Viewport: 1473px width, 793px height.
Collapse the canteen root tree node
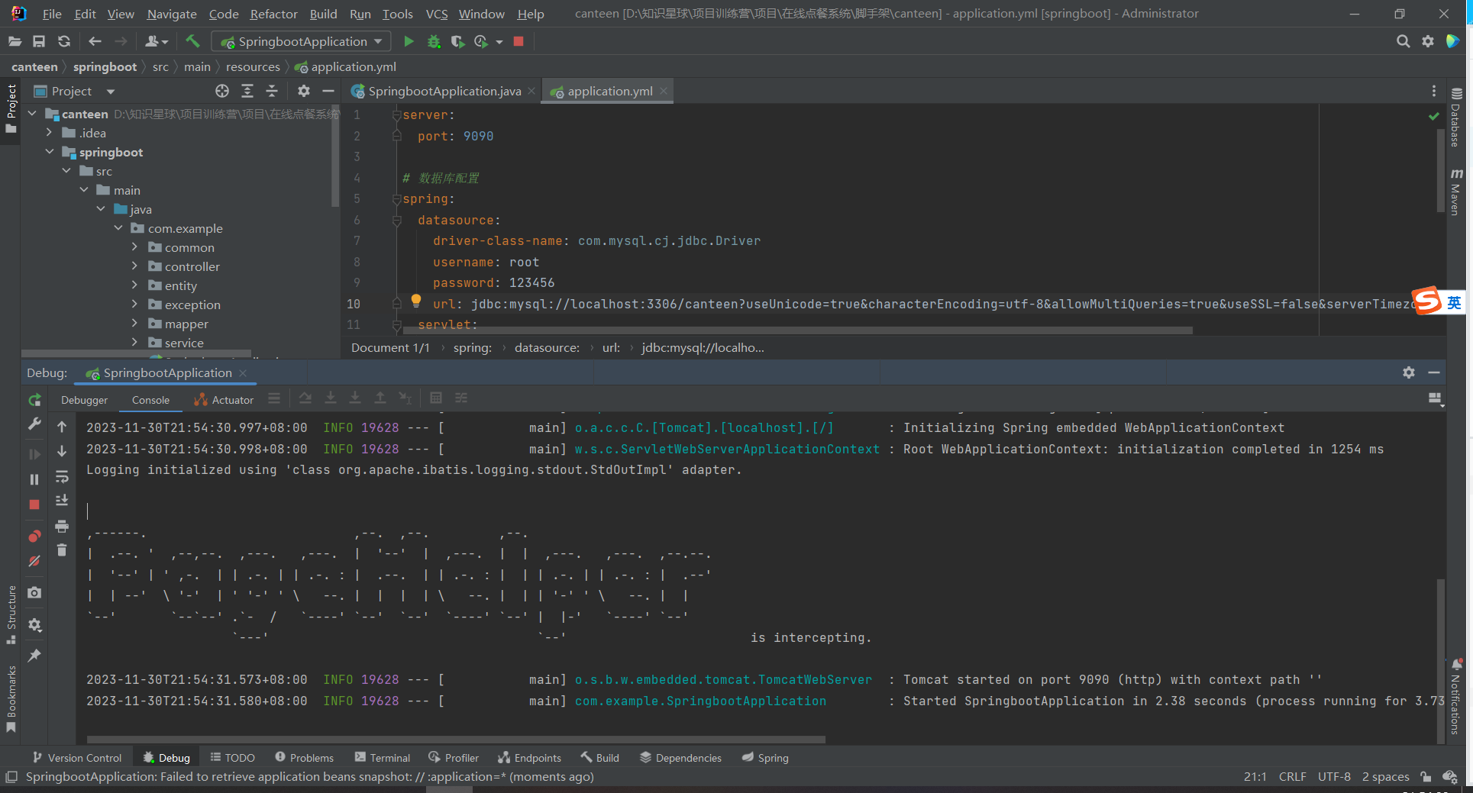[x=32, y=114]
